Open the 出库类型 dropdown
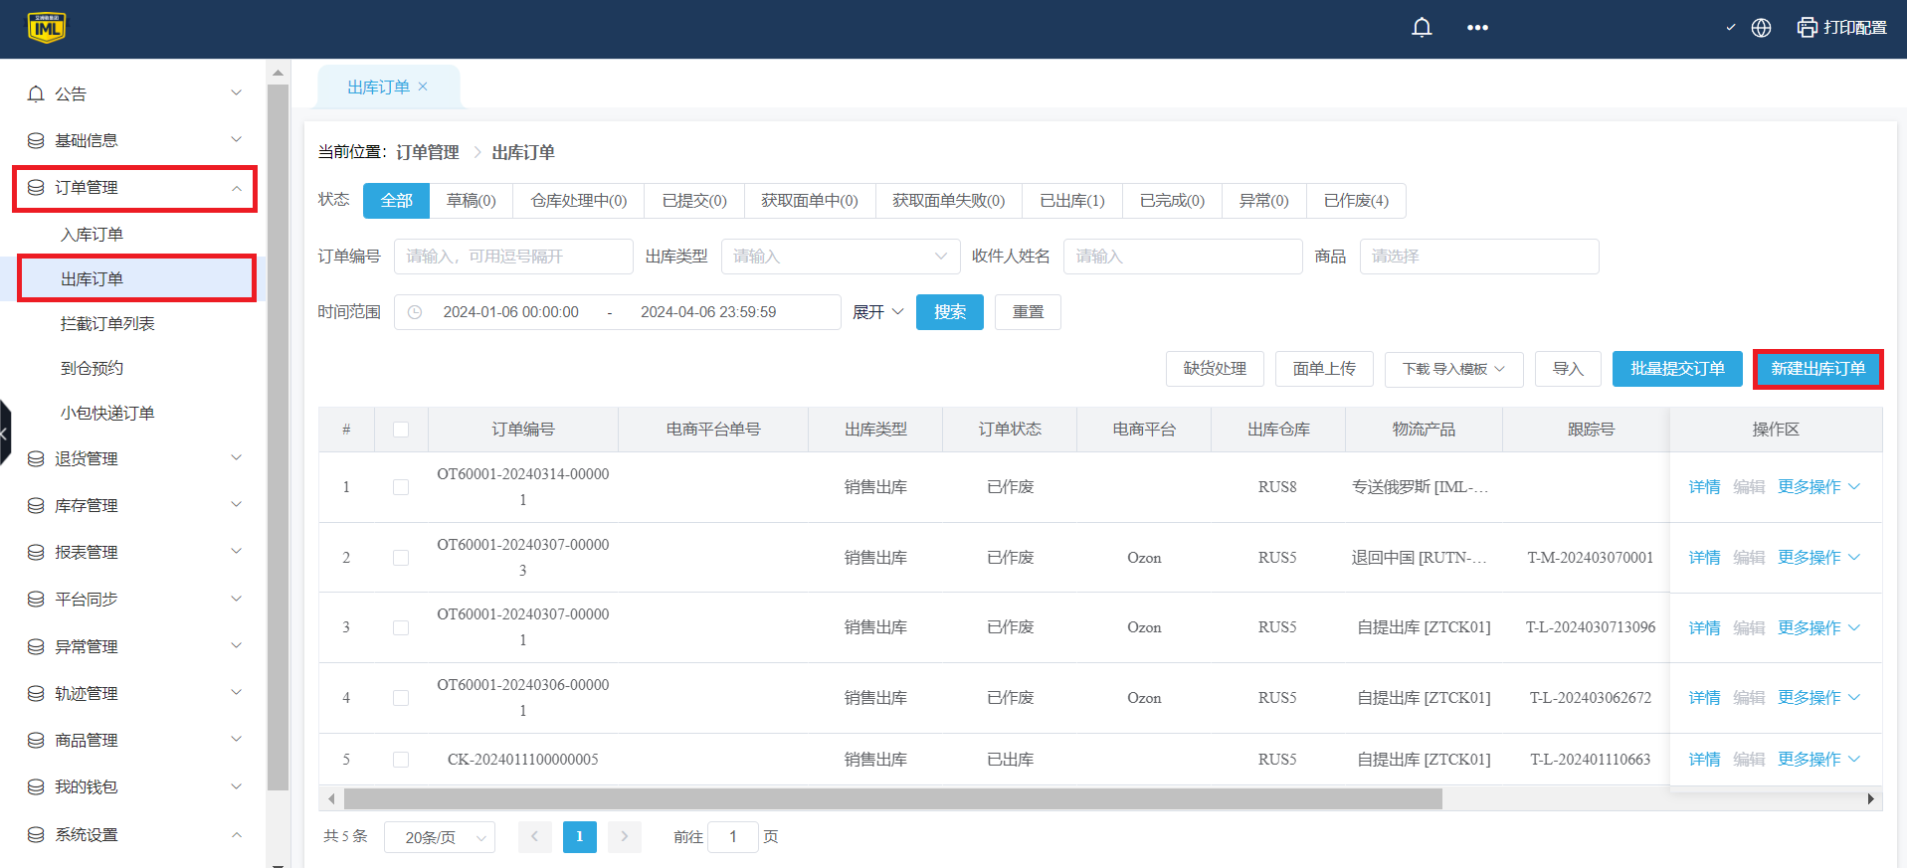Viewport: 1907px width, 868px height. [x=840, y=257]
